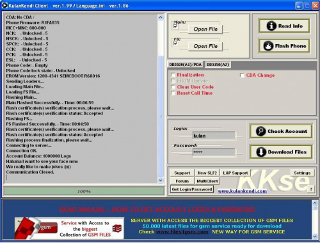
Task: Click the Check Account button
Action: [282, 131]
